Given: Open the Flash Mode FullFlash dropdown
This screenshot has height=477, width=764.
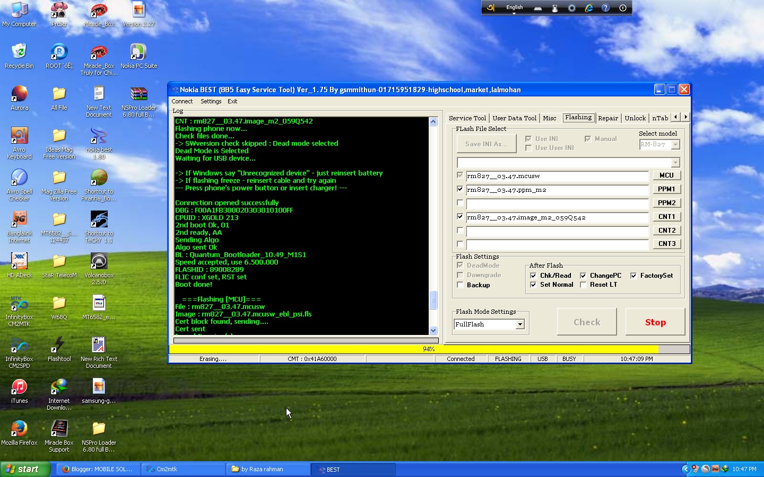Looking at the screenshot, I should (x=520, y=324).
